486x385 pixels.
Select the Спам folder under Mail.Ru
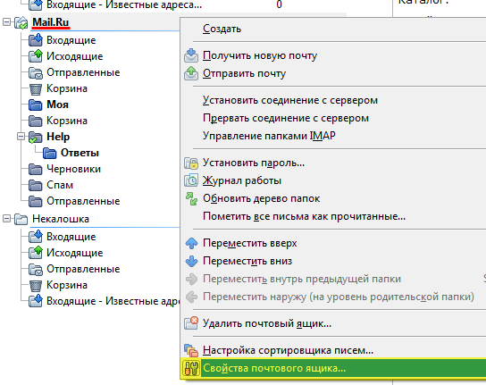tap(60, 185)
